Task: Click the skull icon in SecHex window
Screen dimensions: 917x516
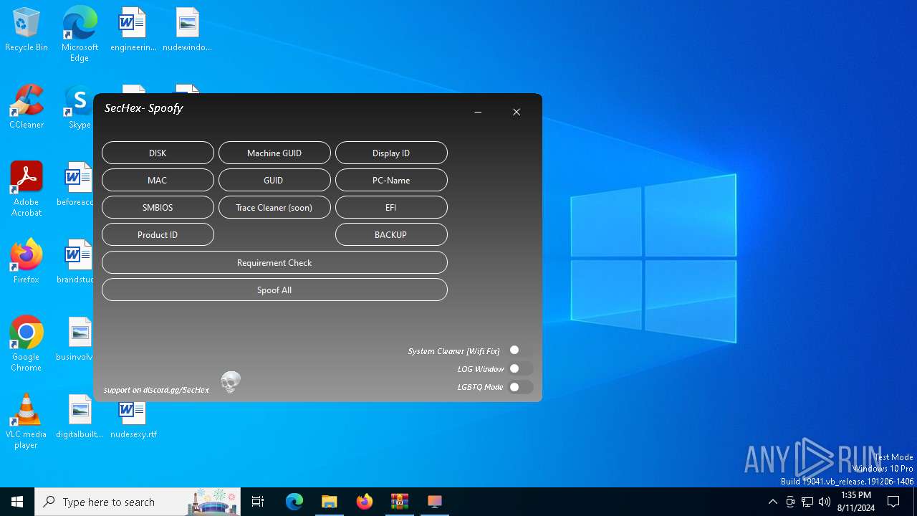Action: click(x=231, y=382)
